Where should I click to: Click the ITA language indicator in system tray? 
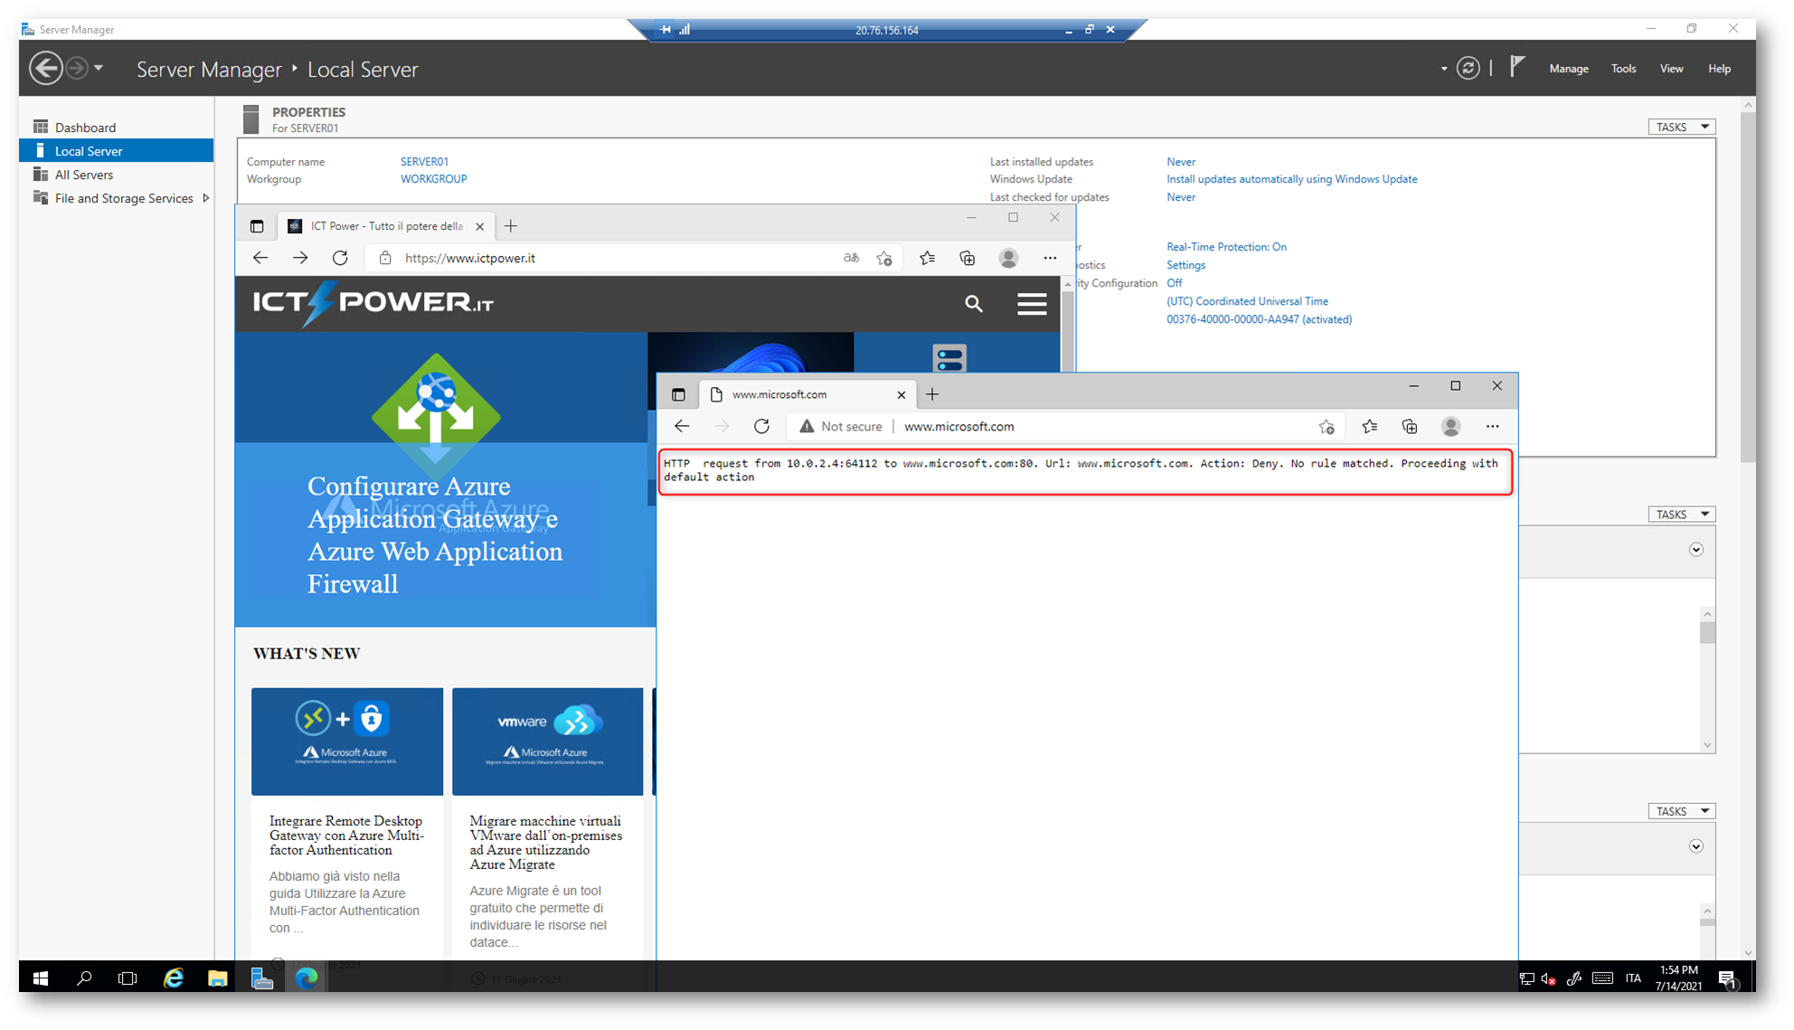(x=1633, y=978)
